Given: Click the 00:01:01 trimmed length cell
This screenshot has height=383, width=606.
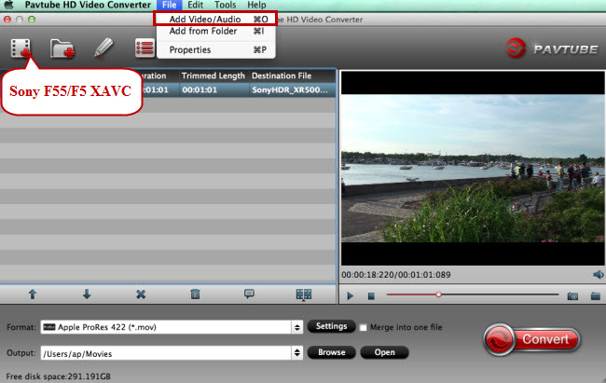Looking at the screenshot, I should click(213, 90).
